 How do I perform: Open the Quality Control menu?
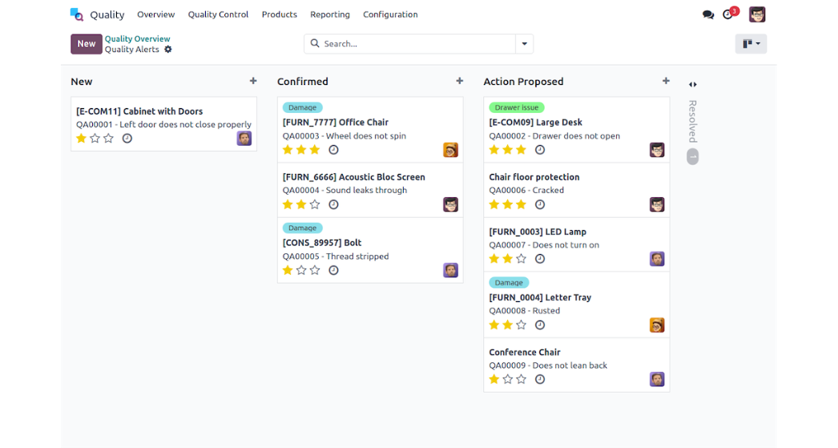[218, 14]
